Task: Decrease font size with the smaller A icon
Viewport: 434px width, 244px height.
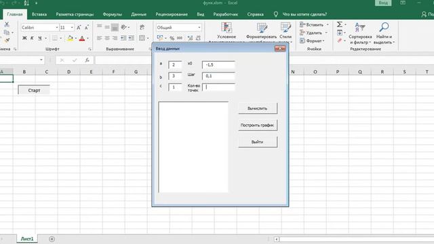Action: tap(87, 27)
